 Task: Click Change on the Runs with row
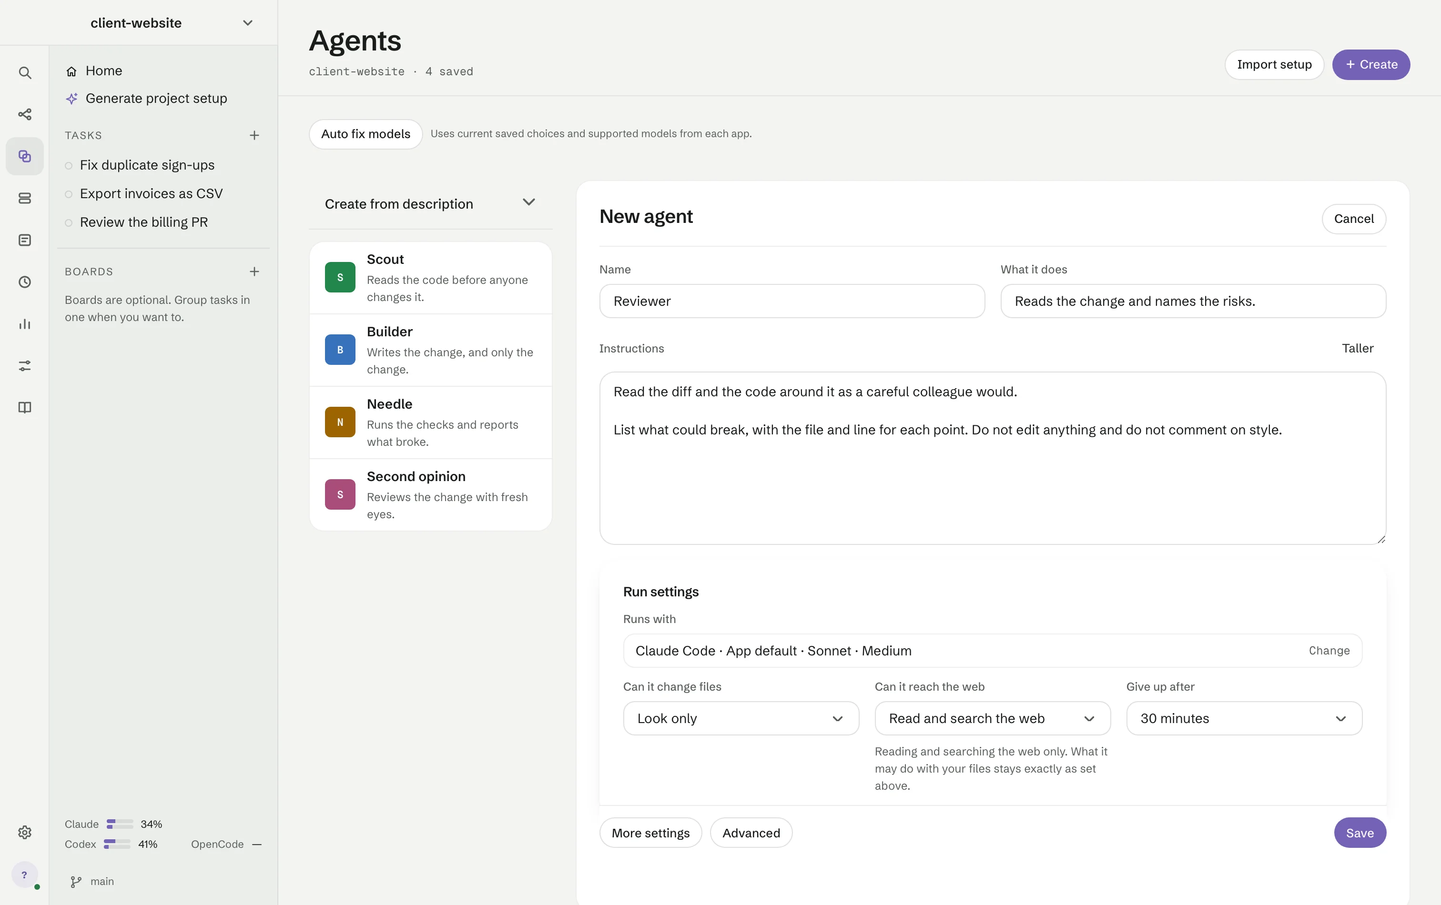point(1329,651)
